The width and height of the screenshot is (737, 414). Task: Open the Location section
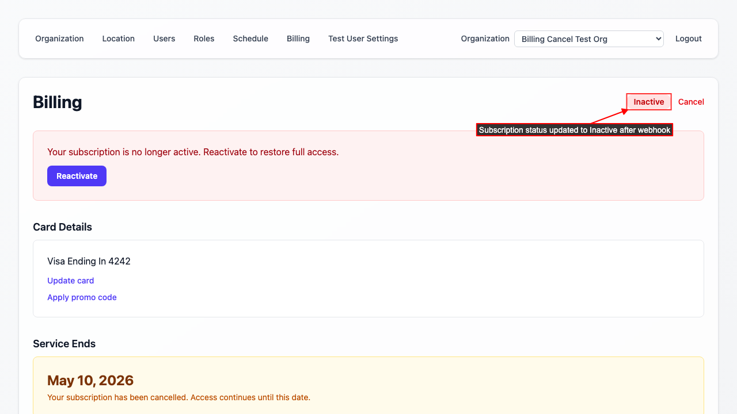(118, 39)
